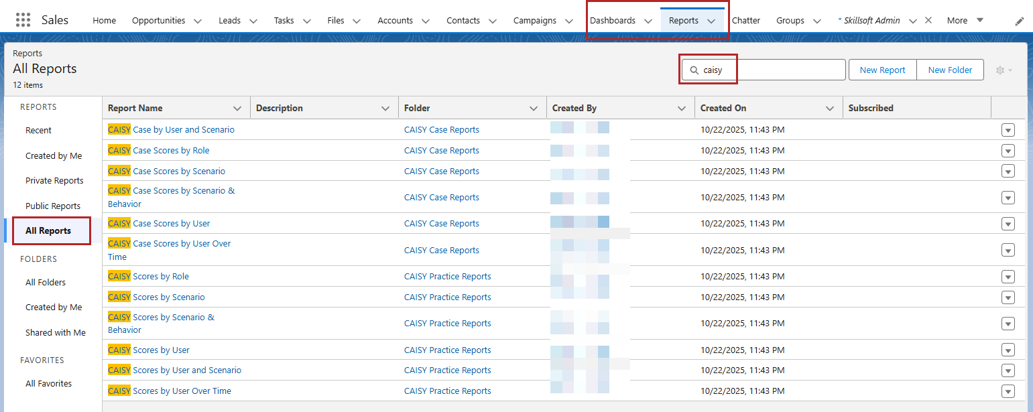Open the App Launcher grid icon
The image size is (1033, 412).
tap(23, 20)
